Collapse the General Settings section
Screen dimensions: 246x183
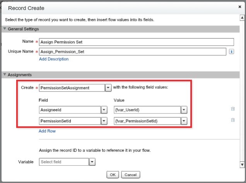tap(5, 29)
